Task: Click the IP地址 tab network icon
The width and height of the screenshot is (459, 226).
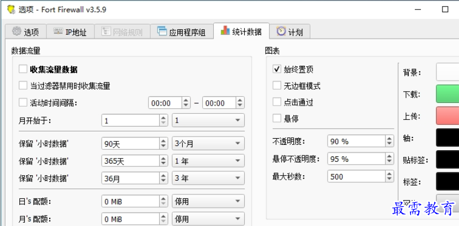Action: click(58, 32)
